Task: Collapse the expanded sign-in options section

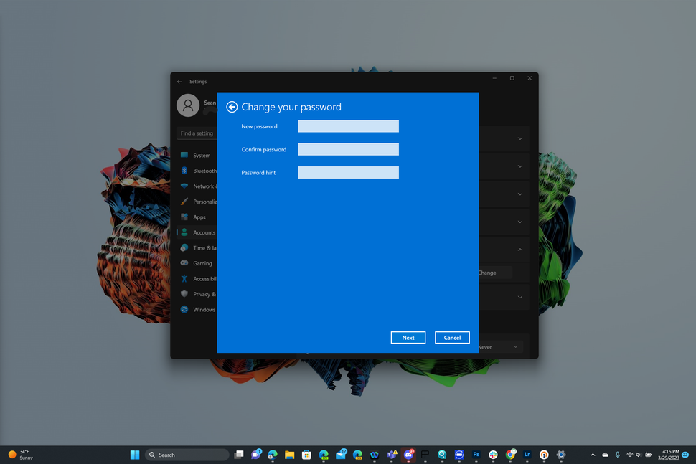Action: (519, 249)
